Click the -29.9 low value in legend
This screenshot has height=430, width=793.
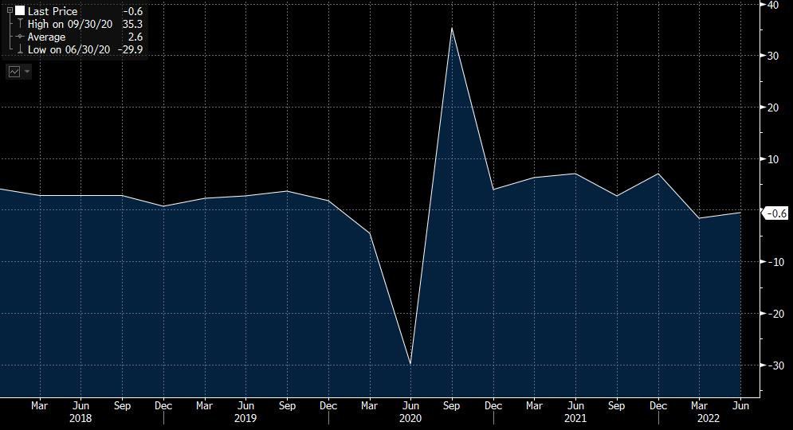[x=130, y=49]
